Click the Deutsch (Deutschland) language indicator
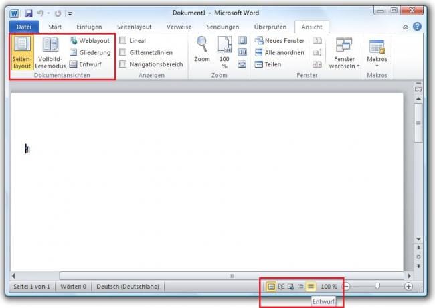The image size is (435, 308). pyautogui.click(x=128, y=287)
